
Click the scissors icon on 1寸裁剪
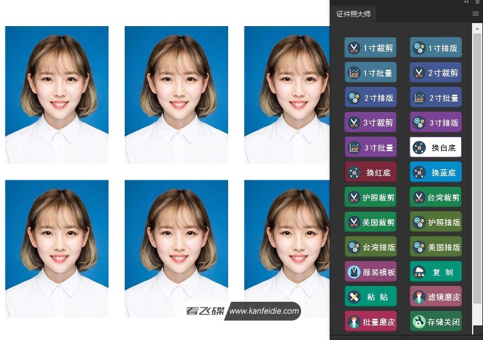354,47
